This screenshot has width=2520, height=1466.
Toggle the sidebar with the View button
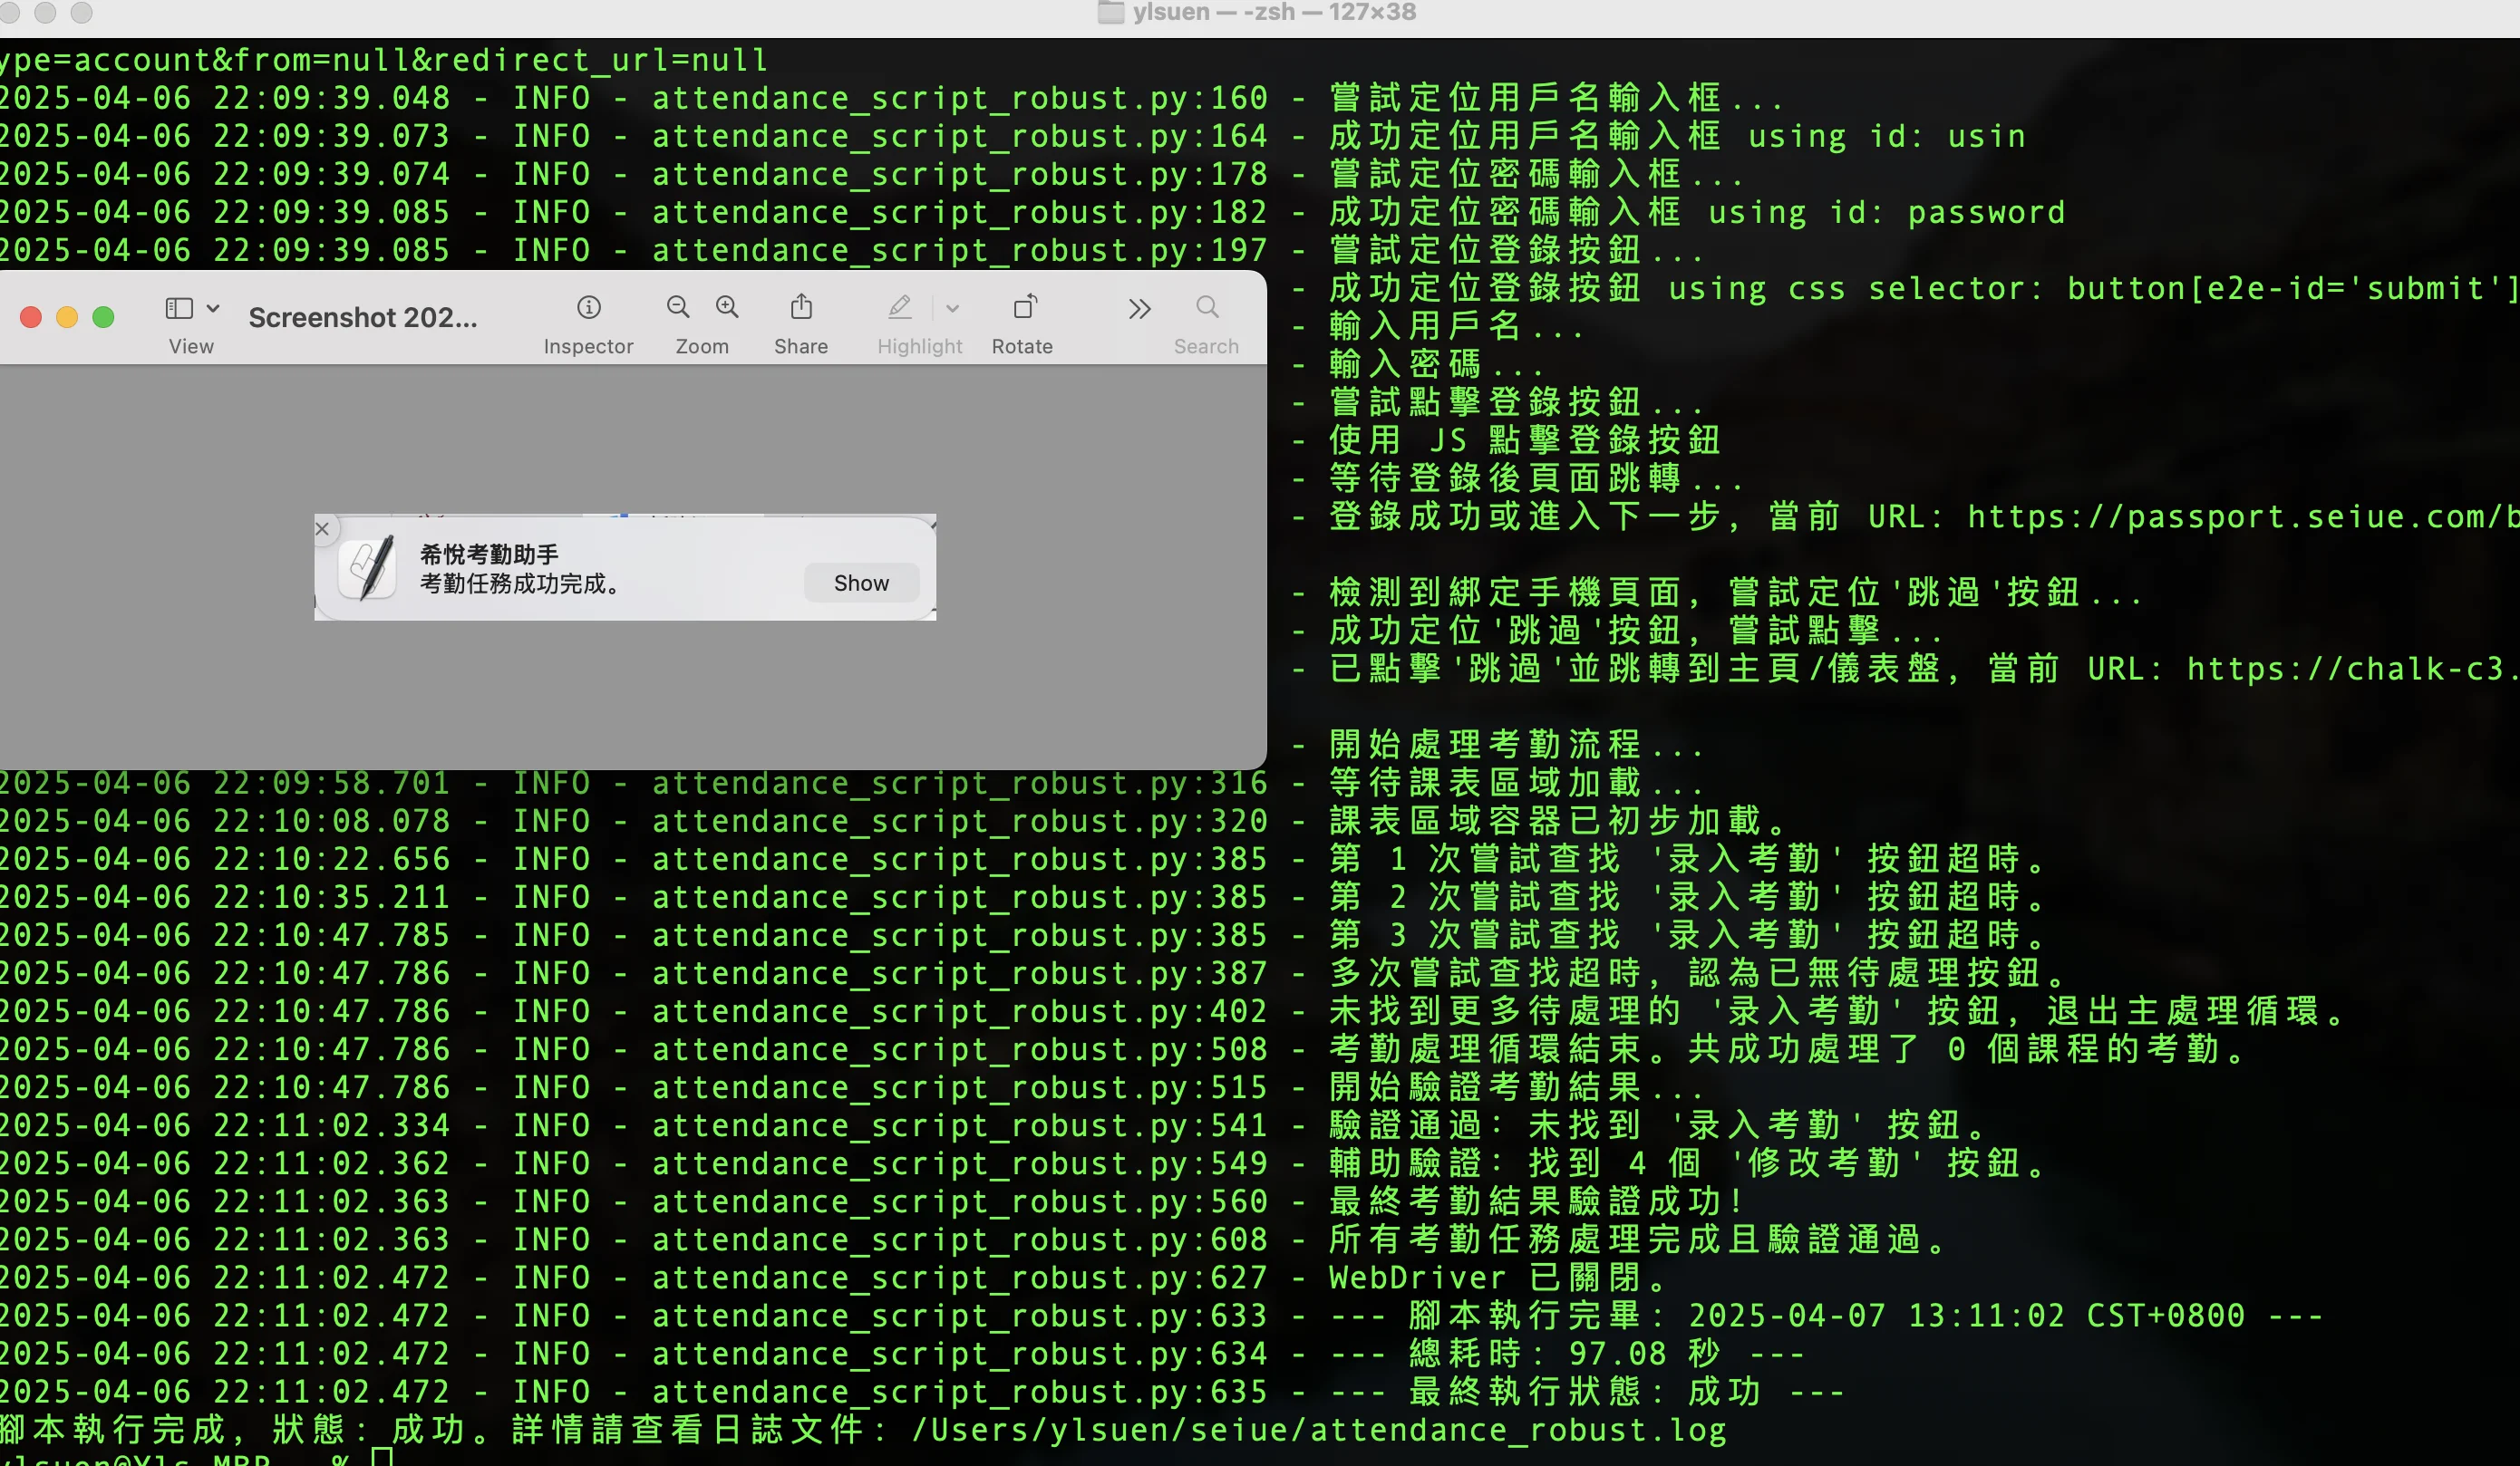click(x=179, y=308)
